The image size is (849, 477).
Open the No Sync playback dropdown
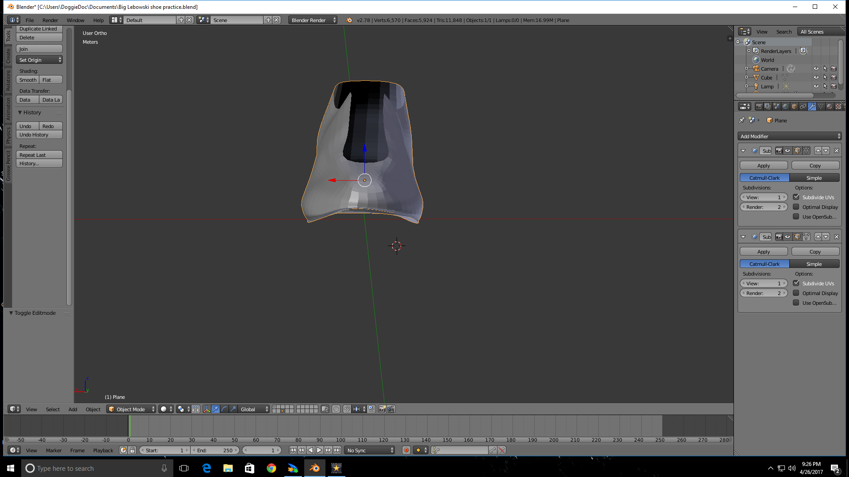click(370, 450)
